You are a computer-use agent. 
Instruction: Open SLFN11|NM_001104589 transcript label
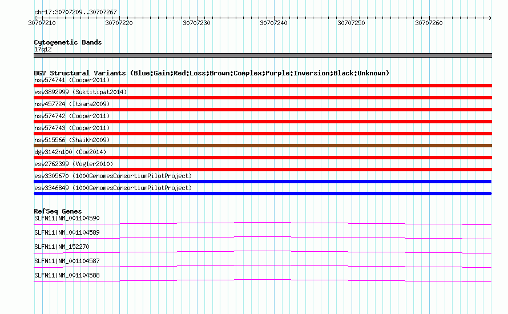67,233
